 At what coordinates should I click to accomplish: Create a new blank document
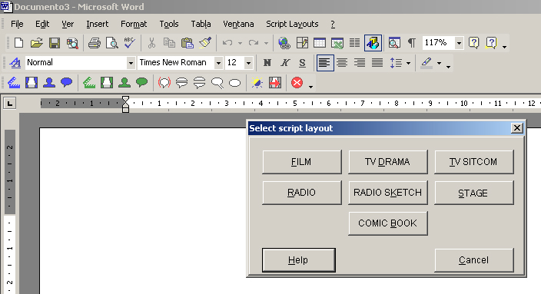point(19,43)
